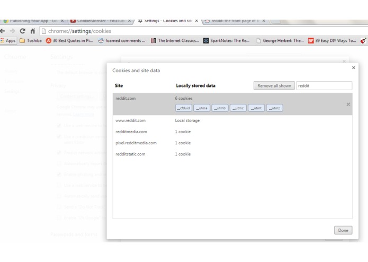Reload the page with the refresh icon
The image size is (368, 262).
23,31
